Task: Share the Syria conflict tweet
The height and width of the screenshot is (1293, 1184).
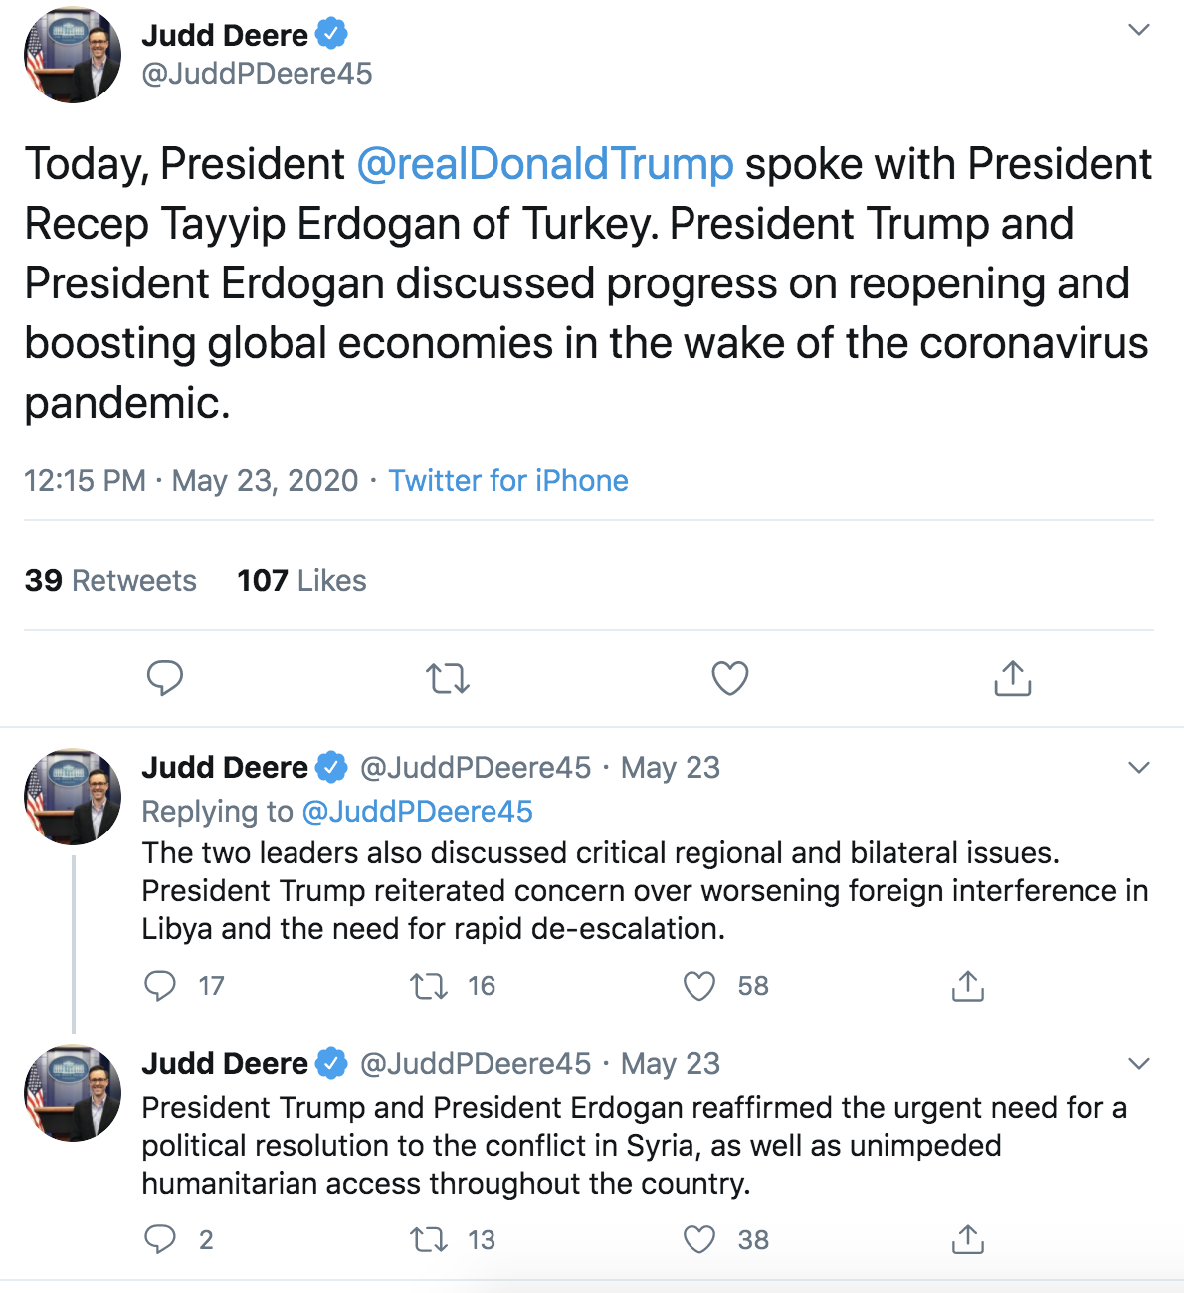Action: (x=968, y=1239)
